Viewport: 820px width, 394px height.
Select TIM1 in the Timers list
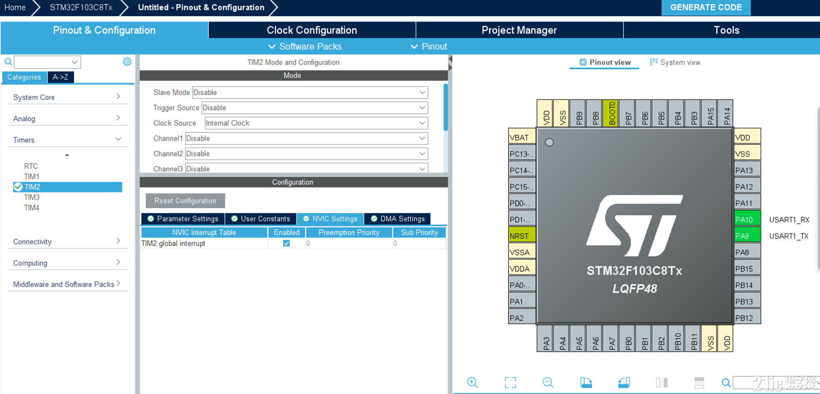[32, 177]
